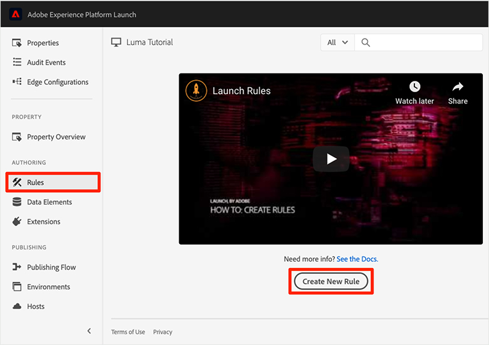
Task: Click the Create New Rule button
Action: point(331,281)
